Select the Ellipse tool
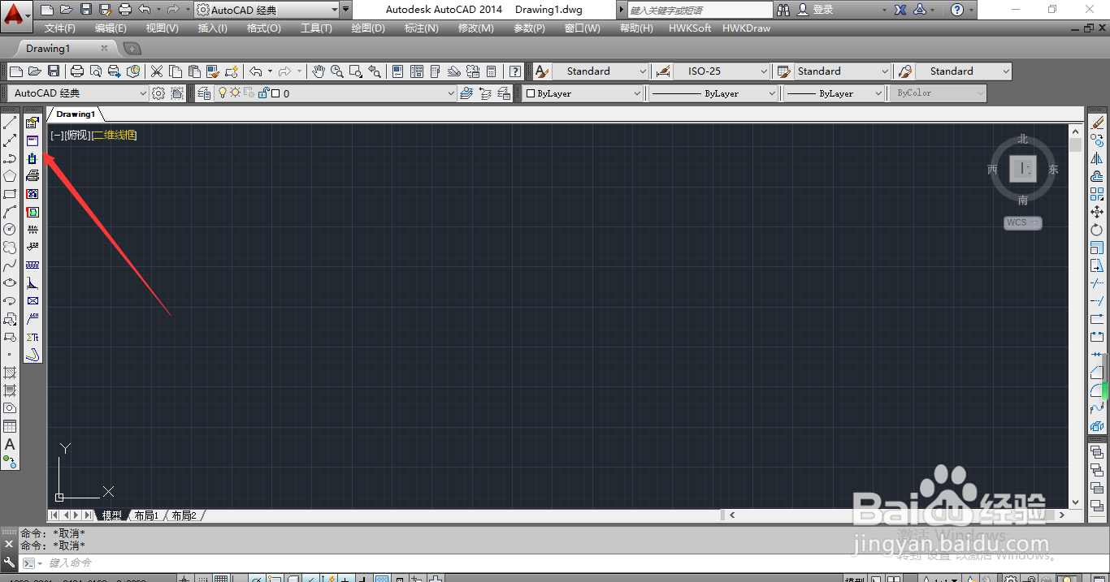 pos(10,283)
